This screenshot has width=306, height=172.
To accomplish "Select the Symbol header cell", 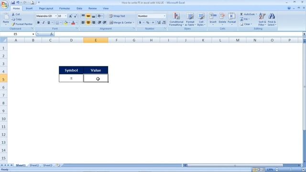I will coord(71,70).
